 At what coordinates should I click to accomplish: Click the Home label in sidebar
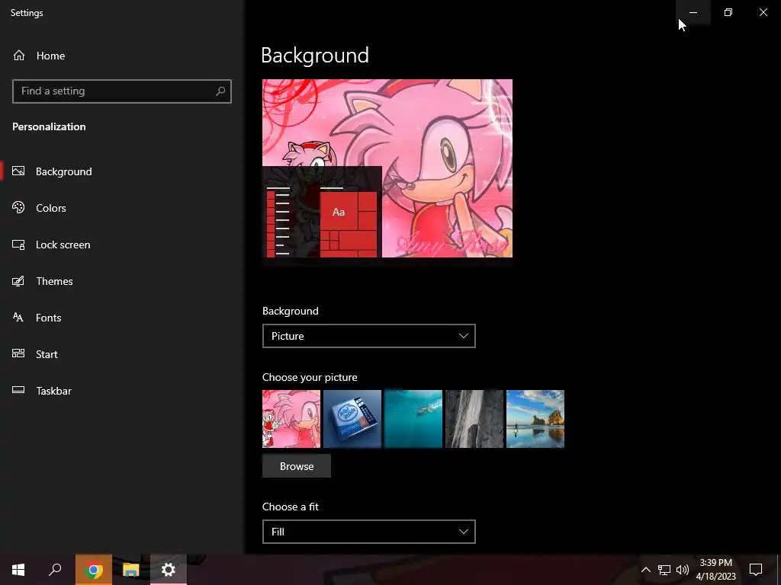point(51,56)
